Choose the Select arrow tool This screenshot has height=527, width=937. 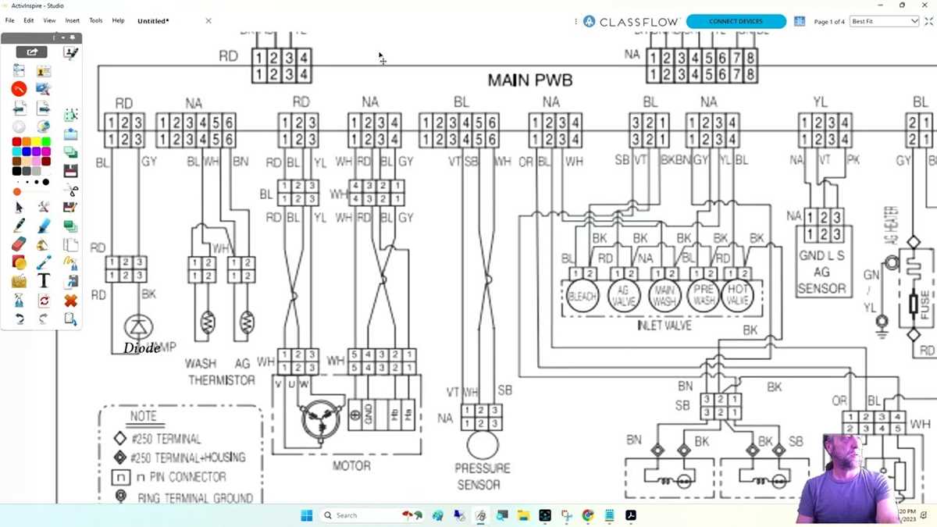[20, 207]
